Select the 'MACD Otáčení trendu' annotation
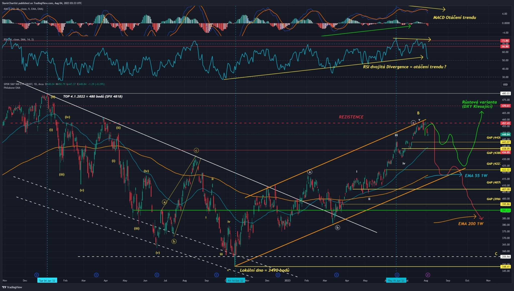 pos(455,18)
